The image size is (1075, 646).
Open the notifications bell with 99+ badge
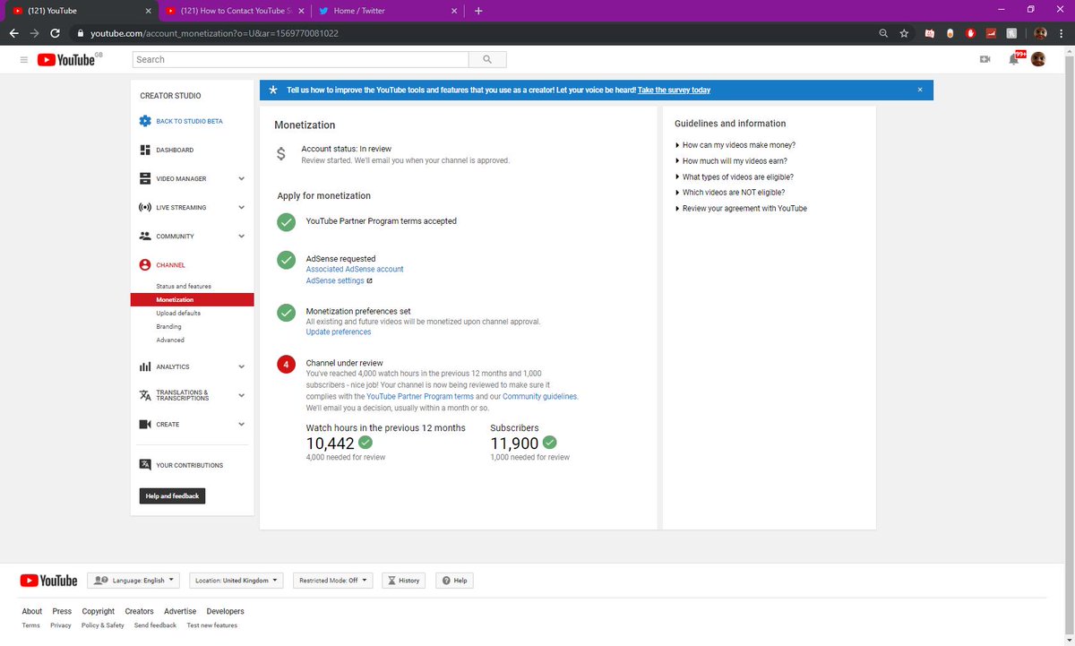(x=1016, y=58)
